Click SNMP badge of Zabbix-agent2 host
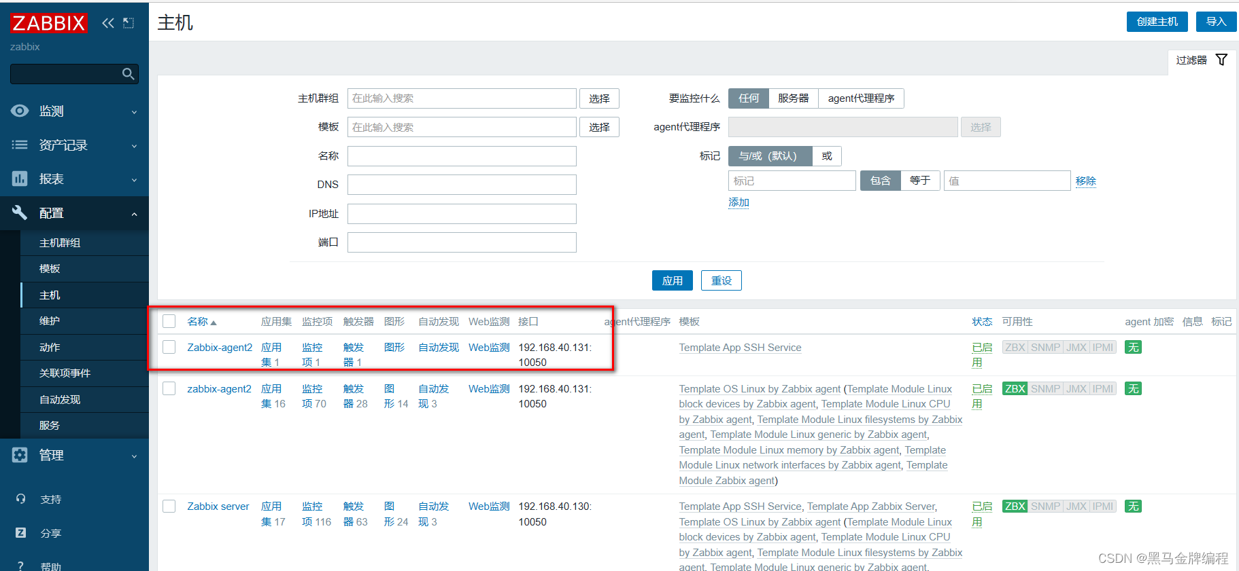Viewport: 1239px width, 571px height. pos(1045,348)
